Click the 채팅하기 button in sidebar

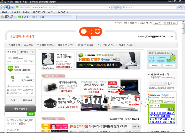(x=27, y=100)
